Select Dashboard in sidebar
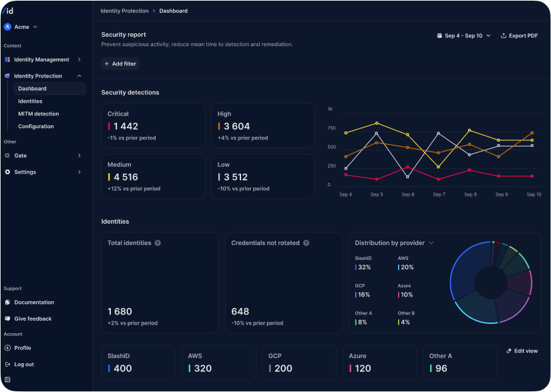 [49, 89]
